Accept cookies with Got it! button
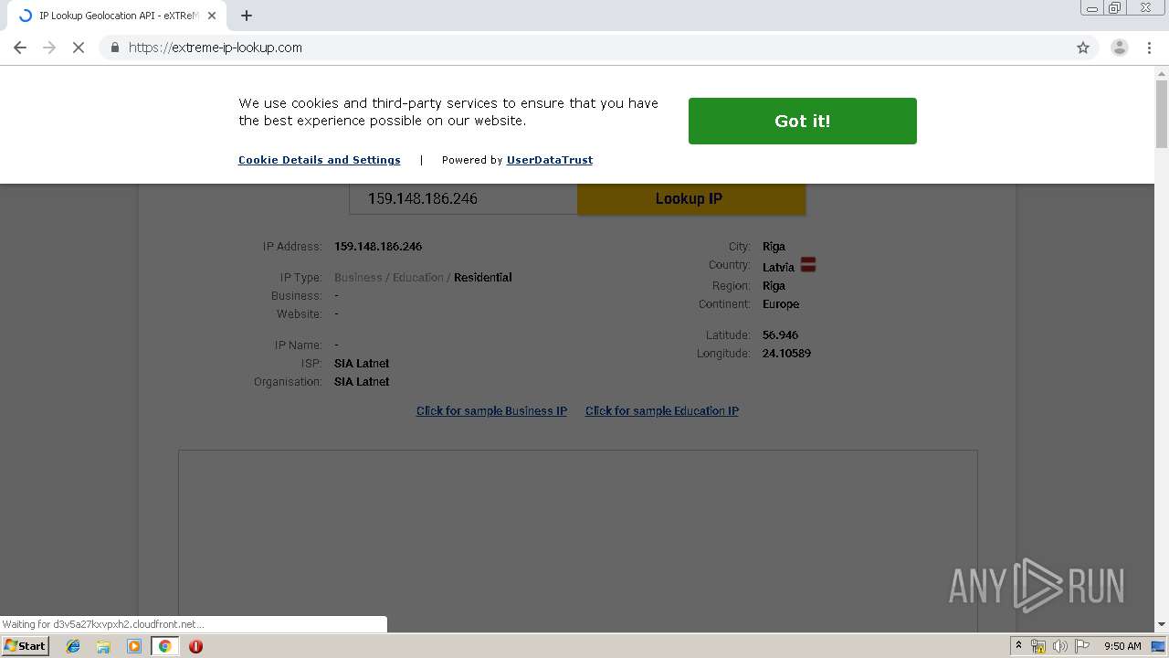 [x=803, y=121]
